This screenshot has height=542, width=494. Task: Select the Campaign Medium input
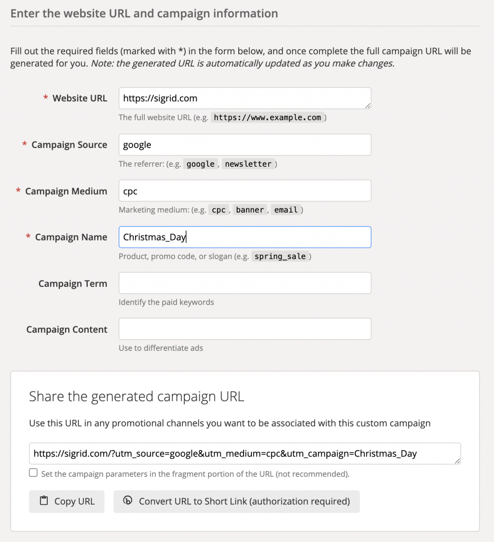[x=245, y=191]
